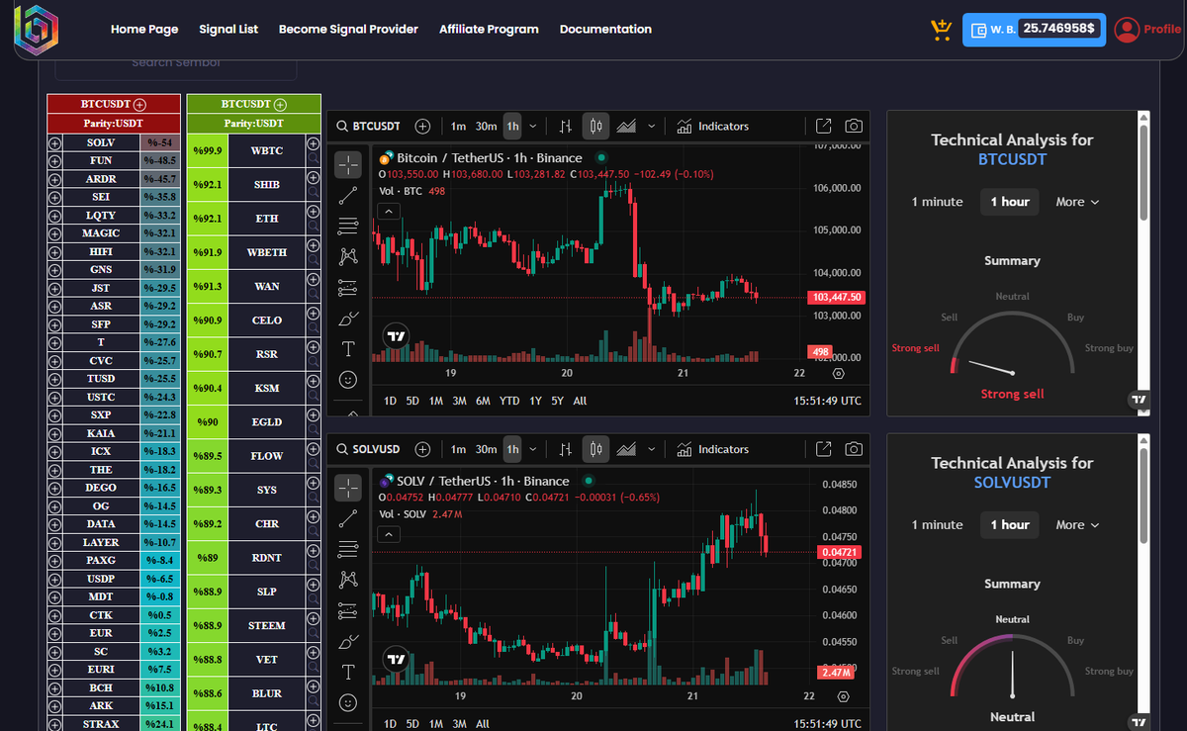Image resolution: width=1187 pixels, height=731 pixels.
Task: Open emoji icons tool in BTCUSDT chart
Action: point(348,379)
